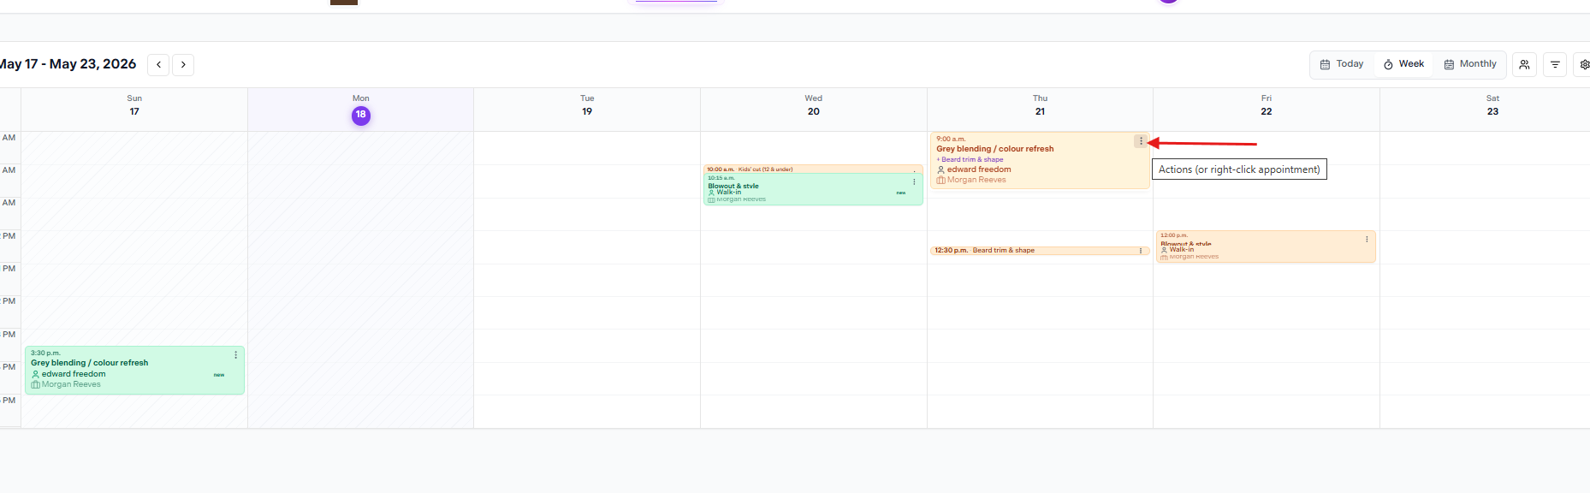Click briefcase icon beside Morgan Reeves on Thursday
The image size is (1590, 493).
tap(940, 180)
